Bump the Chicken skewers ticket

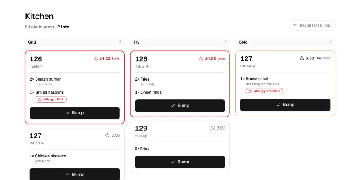[x=75, y=174]
